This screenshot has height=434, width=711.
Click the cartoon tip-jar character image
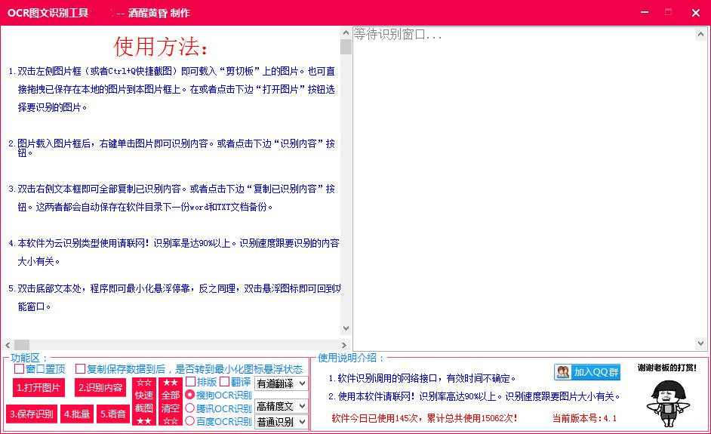[668, 403]
